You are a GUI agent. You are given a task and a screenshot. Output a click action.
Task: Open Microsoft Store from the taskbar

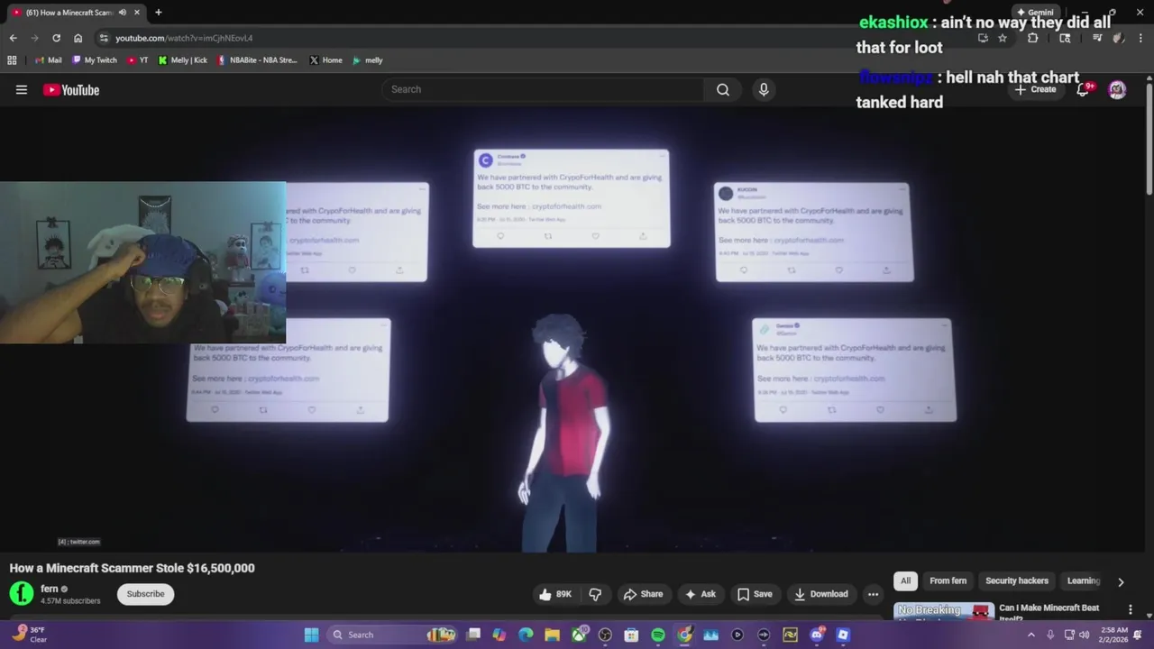632,635
